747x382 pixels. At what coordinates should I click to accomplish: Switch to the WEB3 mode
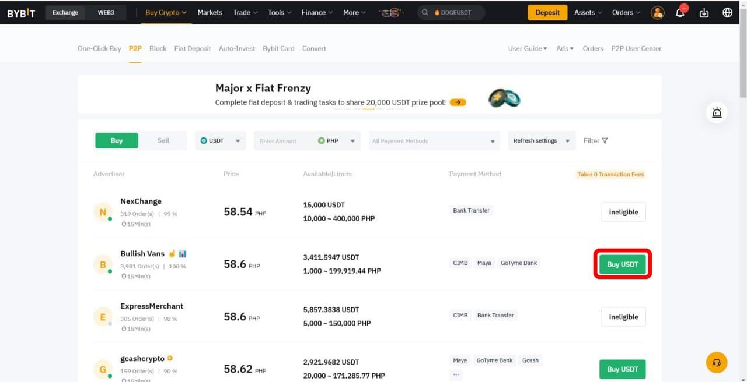coord(106,13)
